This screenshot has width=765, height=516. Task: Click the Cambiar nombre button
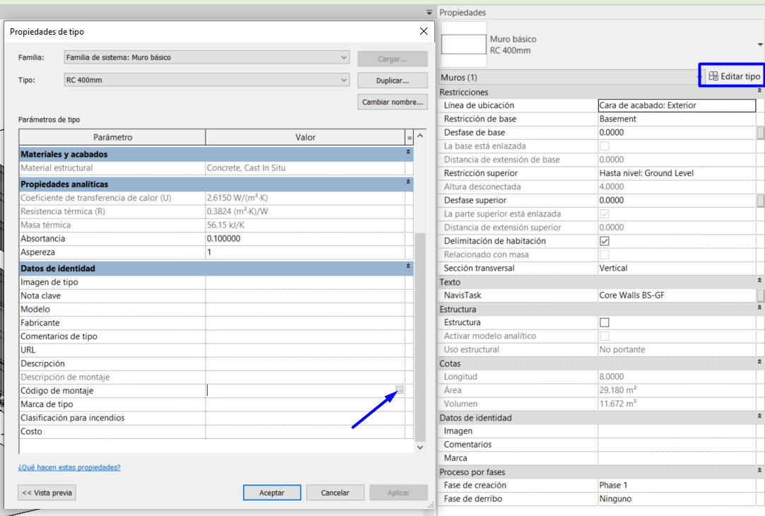[x=392, y=102]
